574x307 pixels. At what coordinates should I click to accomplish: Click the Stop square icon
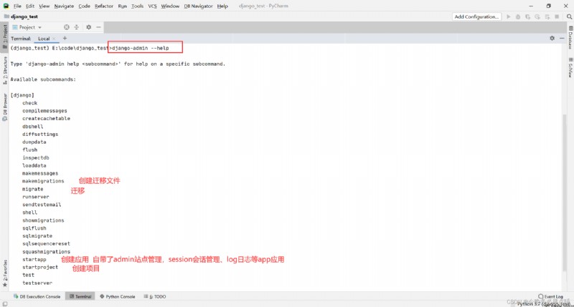pyautogui.click(x=557, y=16)
